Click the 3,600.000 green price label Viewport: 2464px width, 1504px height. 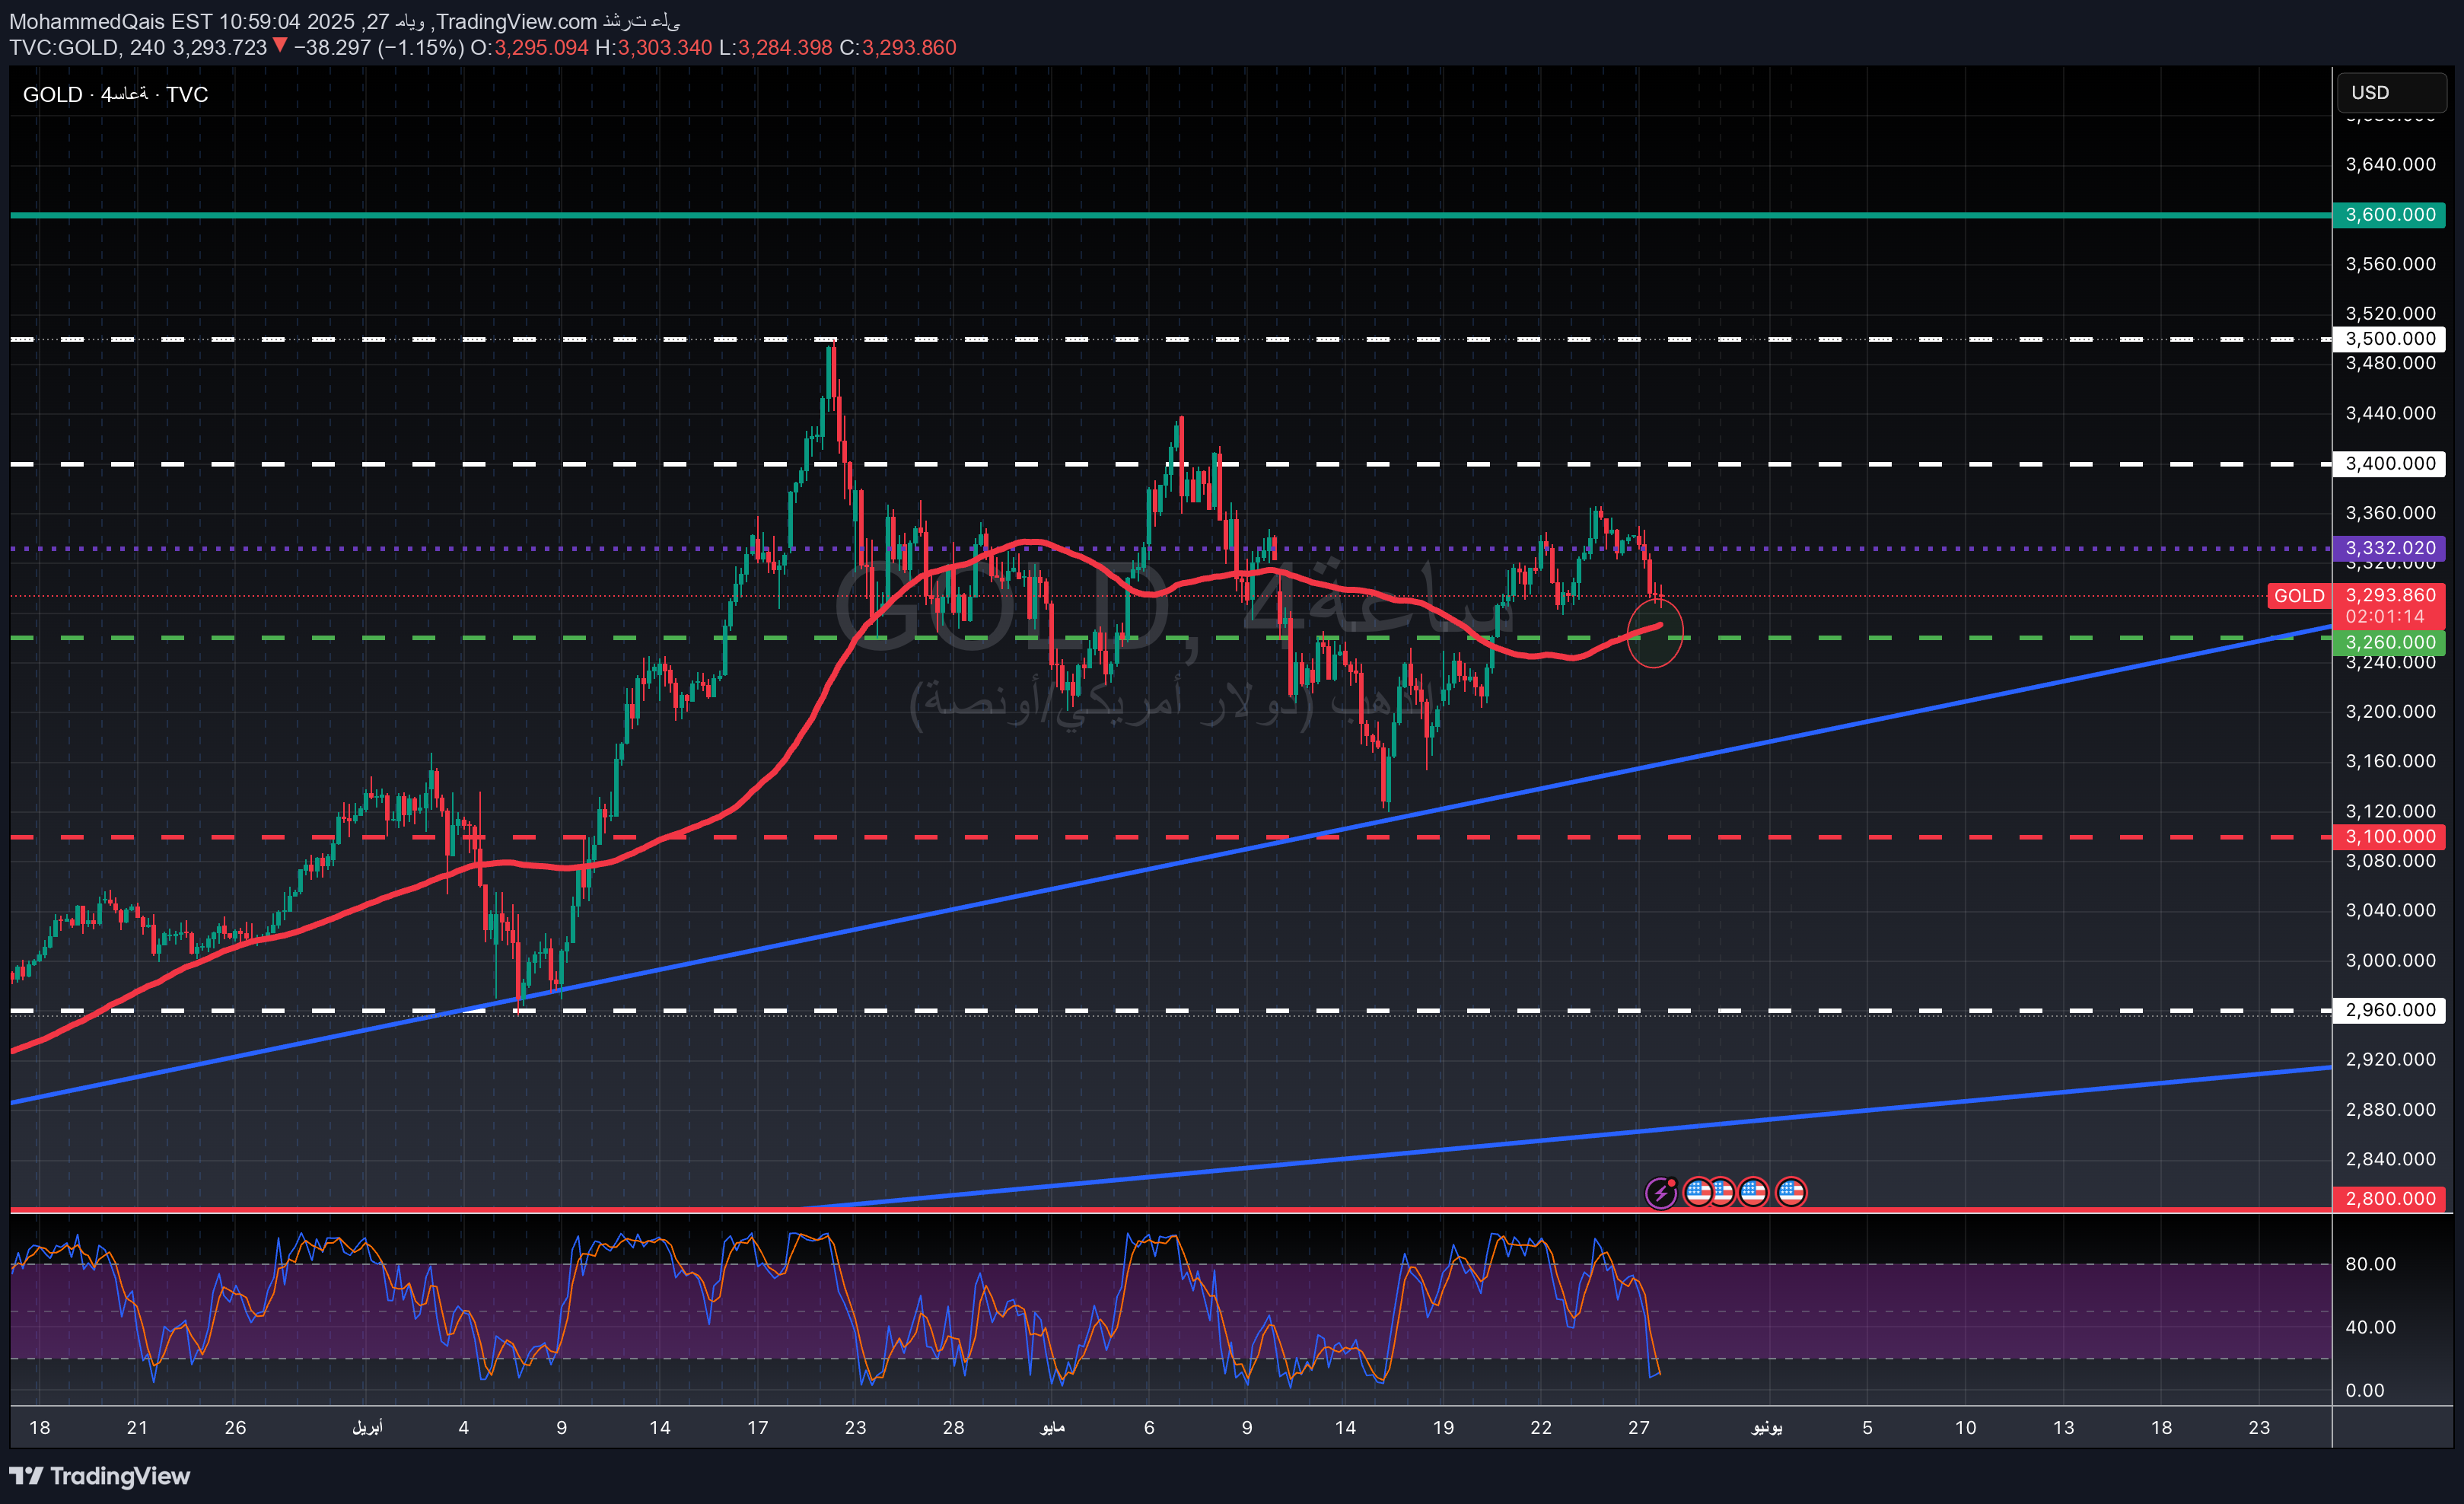[2390, 215]
